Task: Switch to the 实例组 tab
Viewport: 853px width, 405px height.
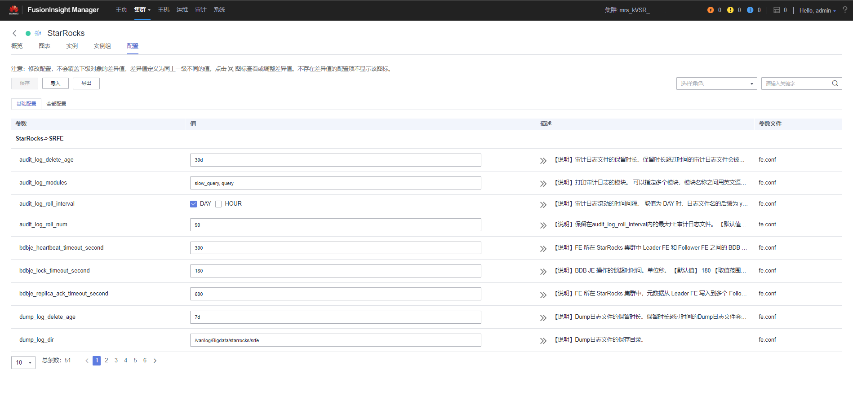Action: click(x=102, y=46)
